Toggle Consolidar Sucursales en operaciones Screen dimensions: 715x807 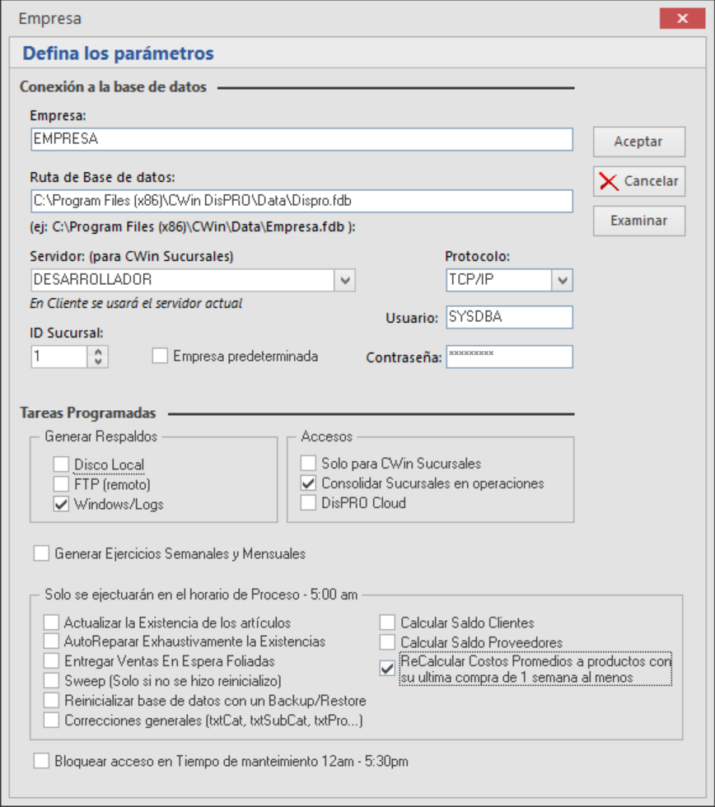(x=308, y=483)
